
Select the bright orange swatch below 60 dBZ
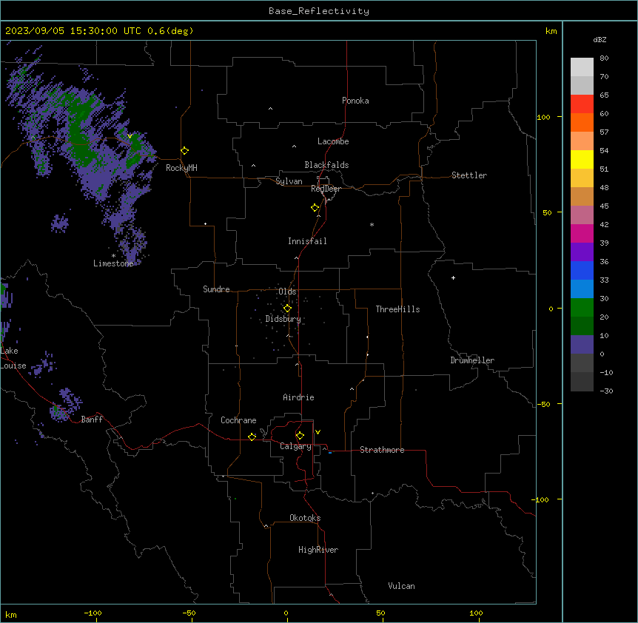(582, 122)
